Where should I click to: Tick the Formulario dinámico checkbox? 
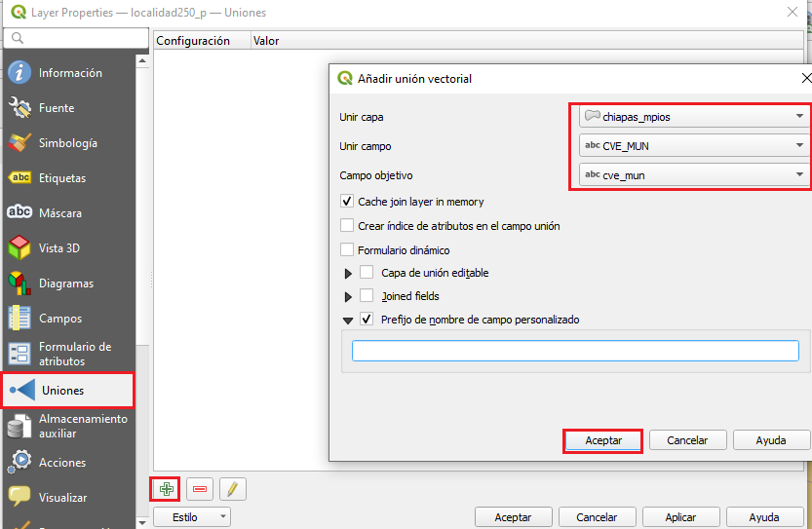click(347, 250)
